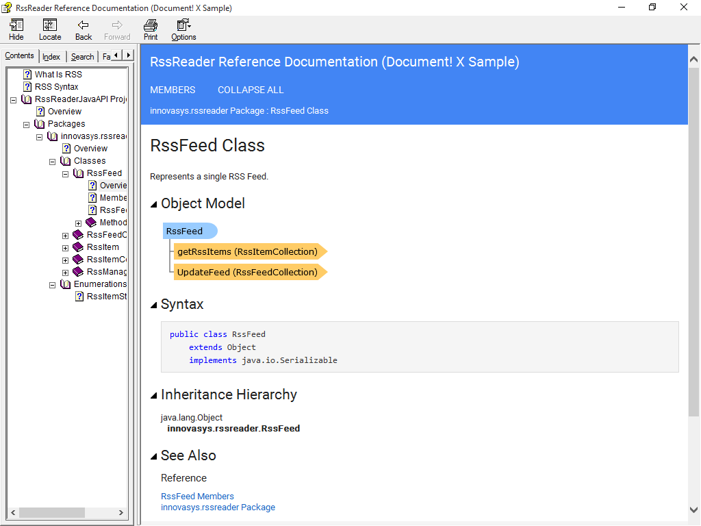Viewport: 701px width, 526px height.
Task: Click the RssFeed object model root node
Action: (x=190, y=231)
